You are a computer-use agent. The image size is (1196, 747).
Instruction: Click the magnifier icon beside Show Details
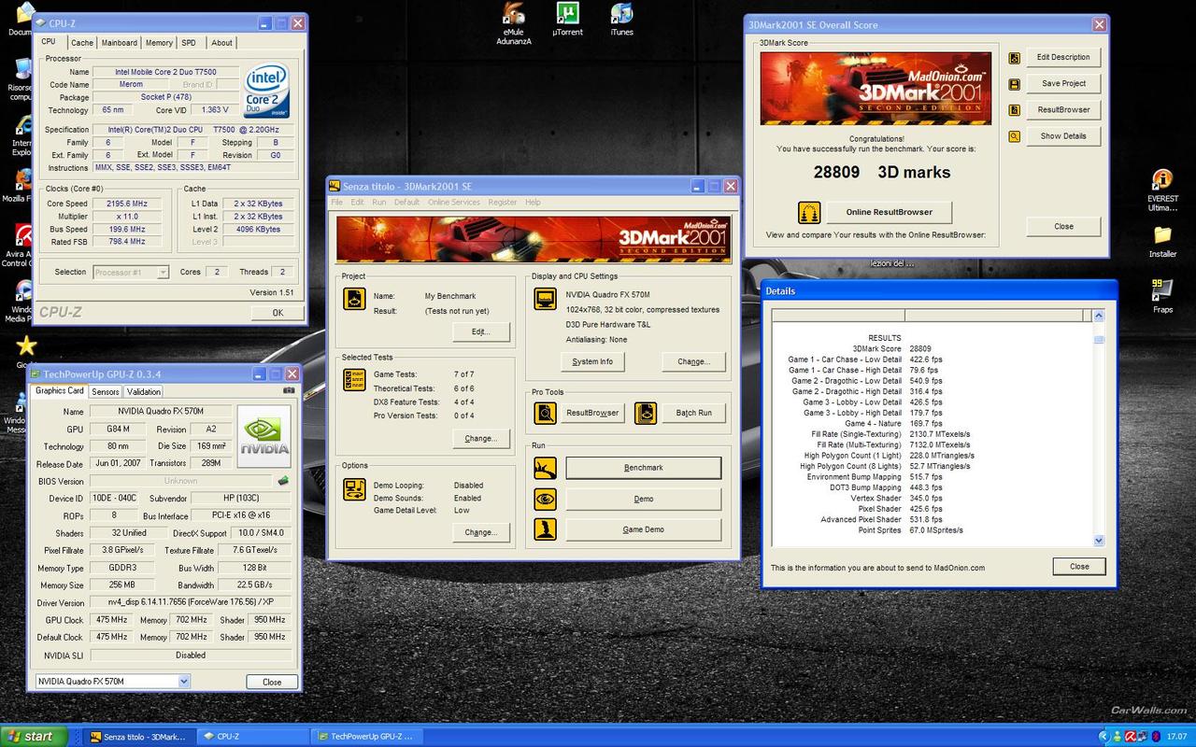1015,136
